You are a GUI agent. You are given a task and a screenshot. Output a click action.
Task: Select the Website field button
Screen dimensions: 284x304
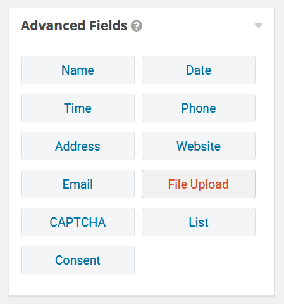pyautogui.click(x=199, y=146)
